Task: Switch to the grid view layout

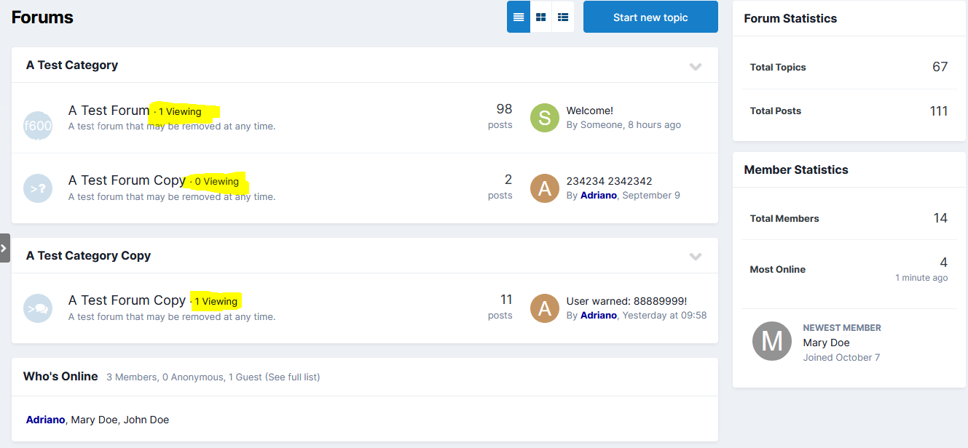Action: tap(540, 17)
